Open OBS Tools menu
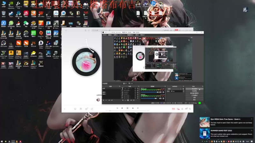Image resolution: width=255 pixels, height=143 pixels. tap(137, 35)
